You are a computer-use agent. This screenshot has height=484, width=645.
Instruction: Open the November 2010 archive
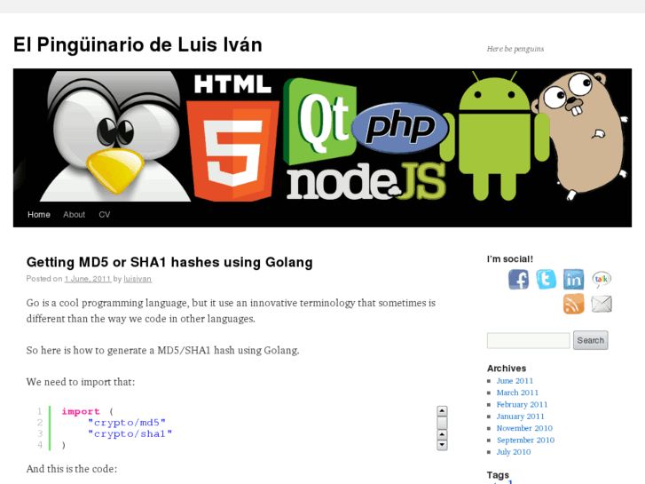coord(524,428)
